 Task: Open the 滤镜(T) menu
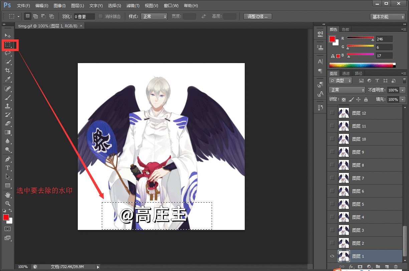[133, 6]
